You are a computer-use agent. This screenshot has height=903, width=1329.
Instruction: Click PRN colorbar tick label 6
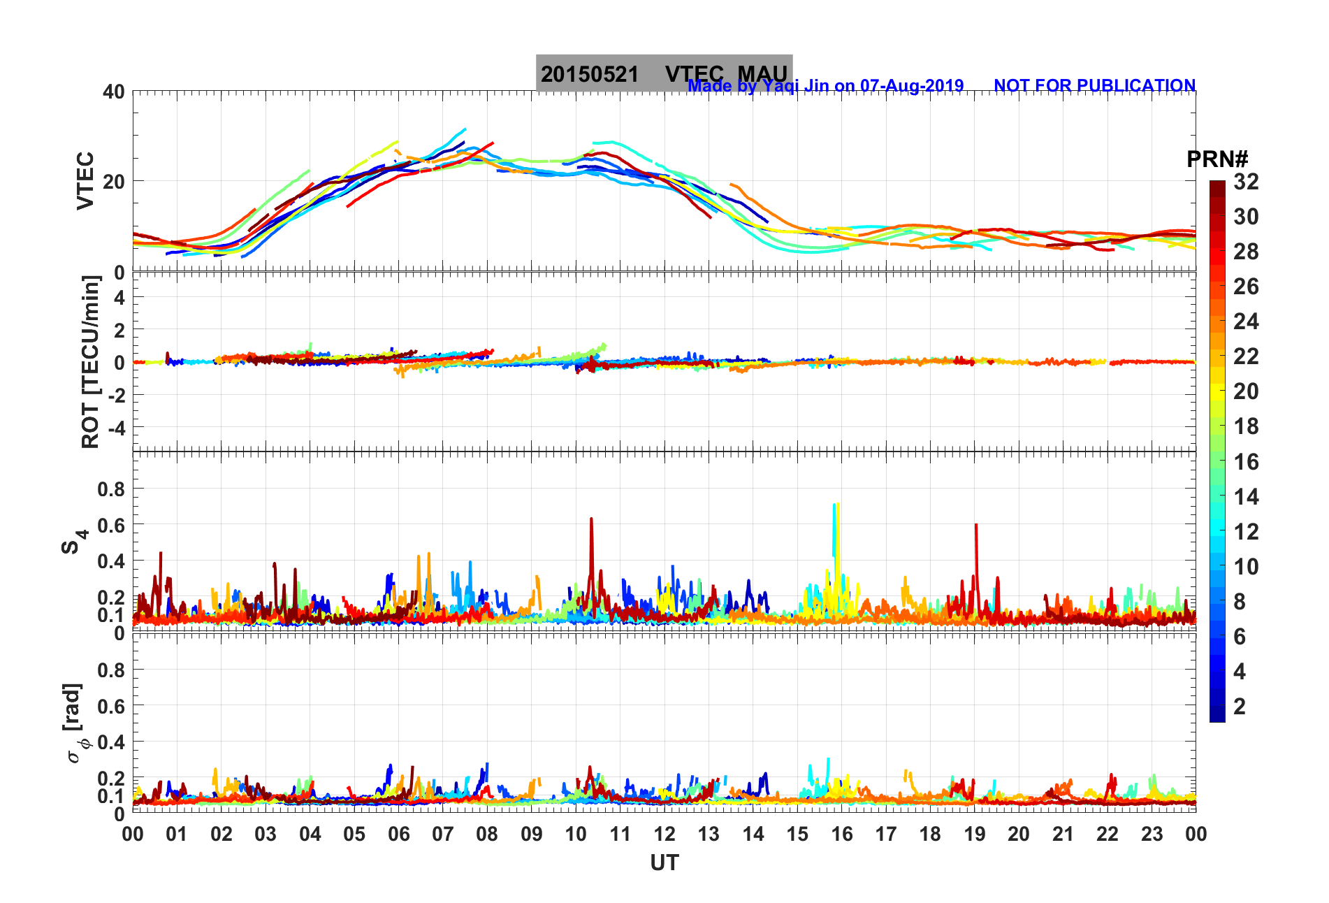coord(1240,637)
